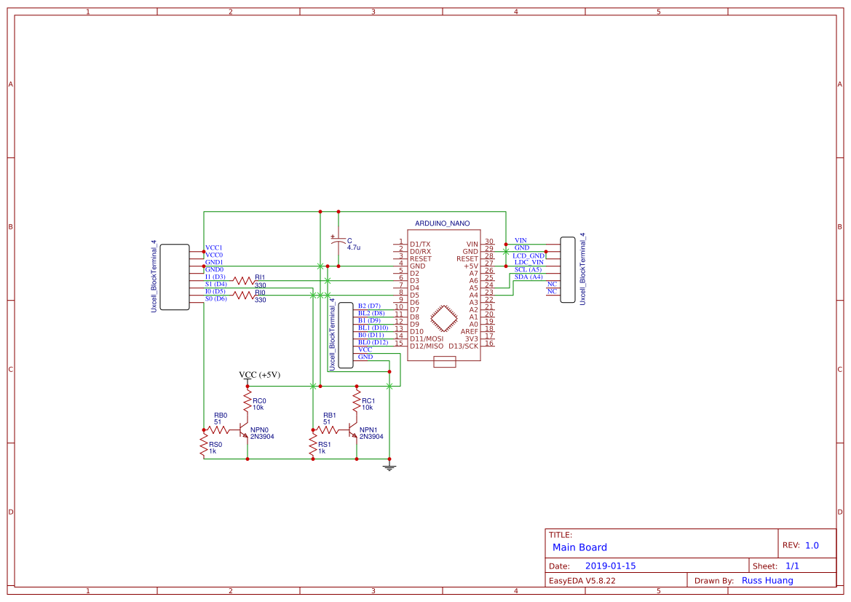This screenshot has width=851, height=602.
Task: Click the Main Board title text
Action: pyautogui.click(x=580, y=547)
